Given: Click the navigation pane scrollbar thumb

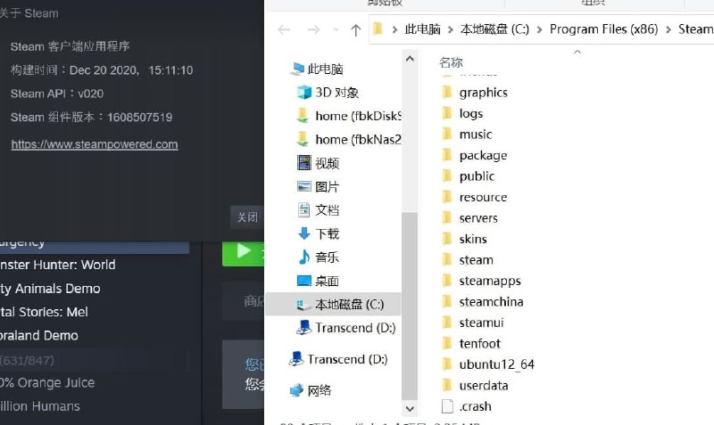Looking at the screenshot, I should point(410,306).
